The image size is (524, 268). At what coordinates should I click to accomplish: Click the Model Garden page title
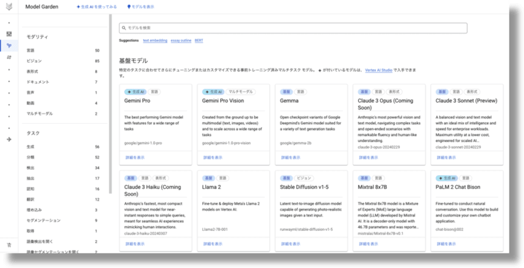(x=42, y=7)
